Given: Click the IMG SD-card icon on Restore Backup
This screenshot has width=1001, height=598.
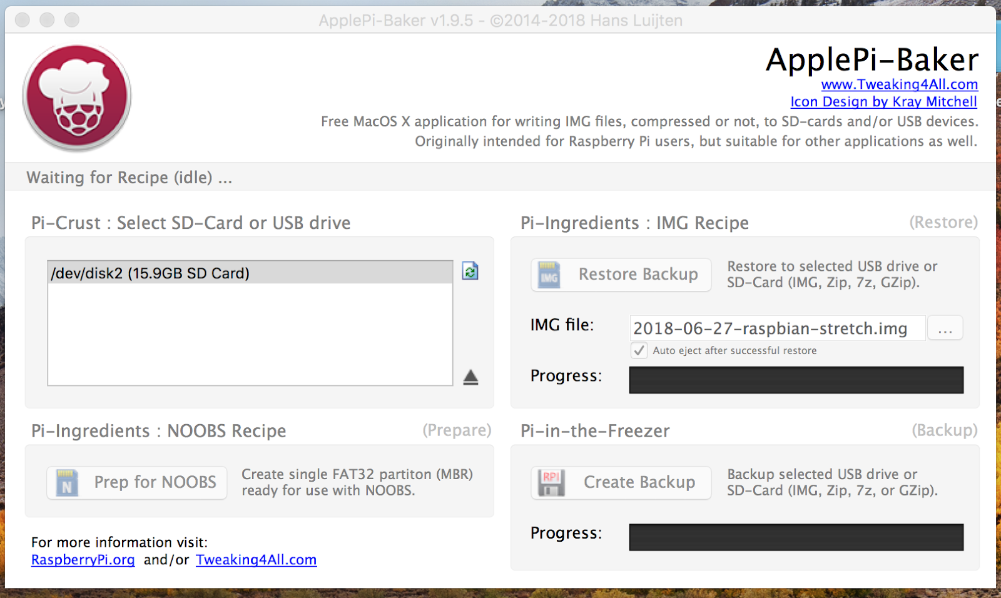Looking at the screenshot, I should pos(549,274).
